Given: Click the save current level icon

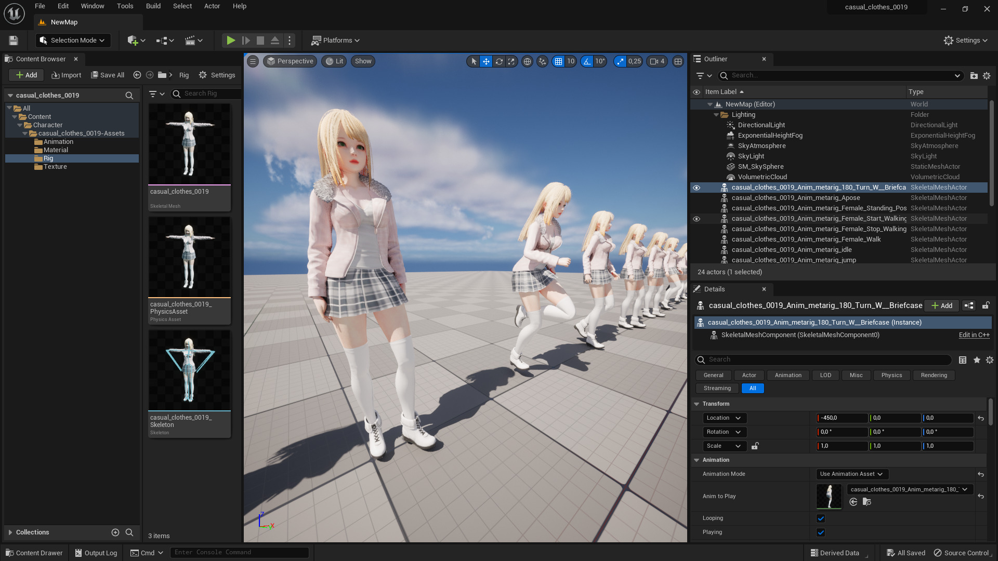Looking at the screenshot, I should click(14, 41).
